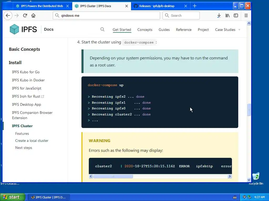This screenshot has height=201, width=269.
Task: Open IPFS Iroh for Rust link
Action: tap(26, 96)
